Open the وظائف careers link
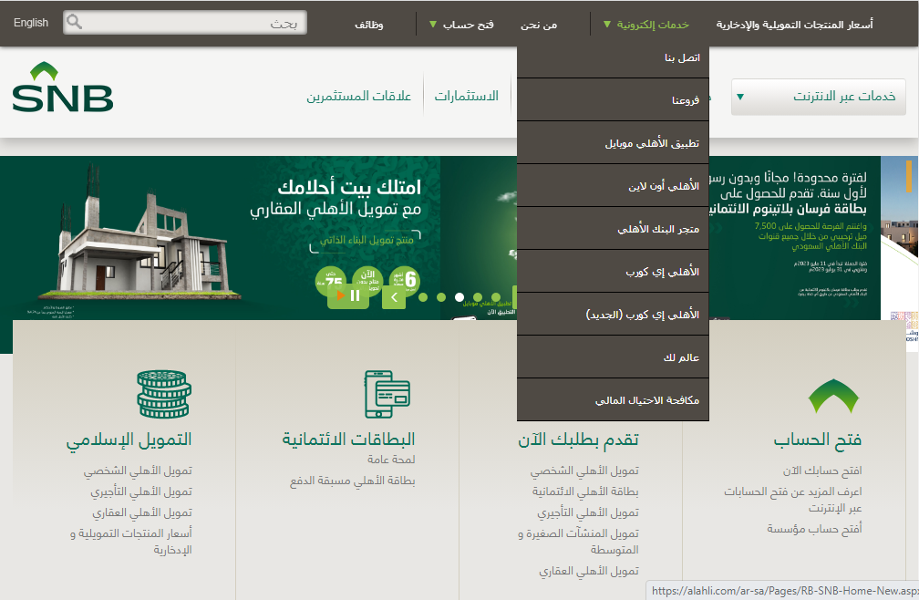 (369, 25)
